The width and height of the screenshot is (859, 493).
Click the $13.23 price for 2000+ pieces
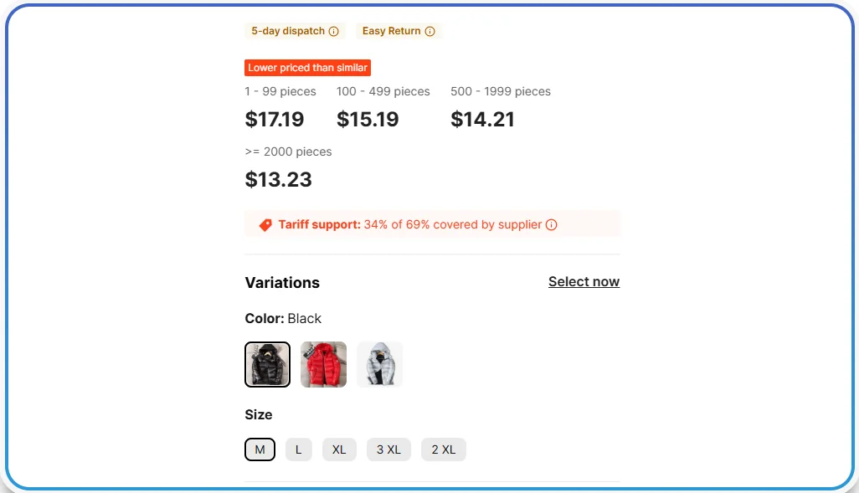click(x=278, y=179)
